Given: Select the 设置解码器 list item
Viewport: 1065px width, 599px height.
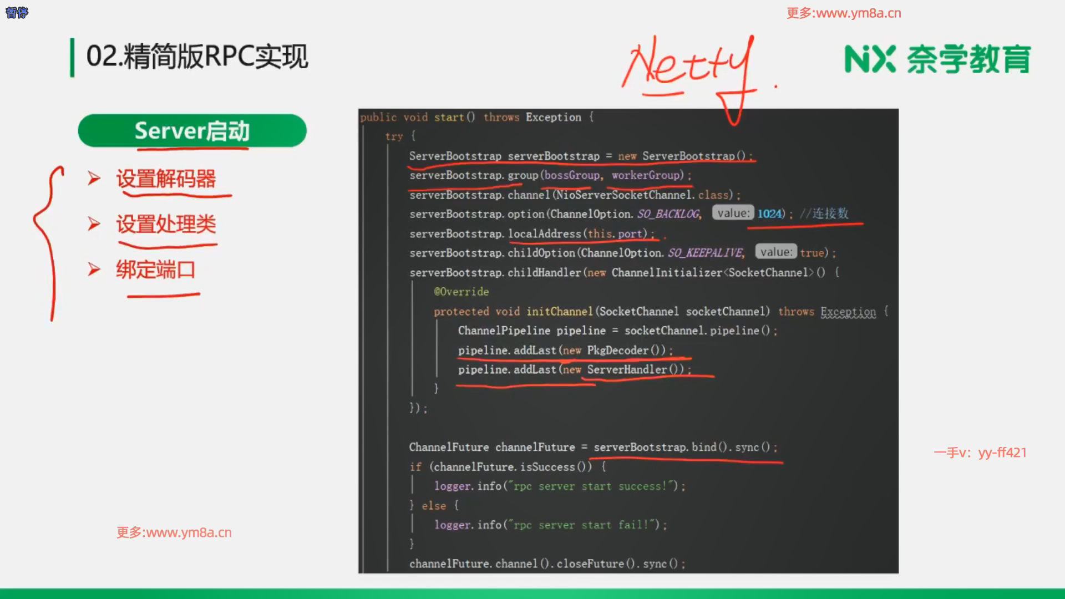Looking at the screenshot, I should pos(166,179).
